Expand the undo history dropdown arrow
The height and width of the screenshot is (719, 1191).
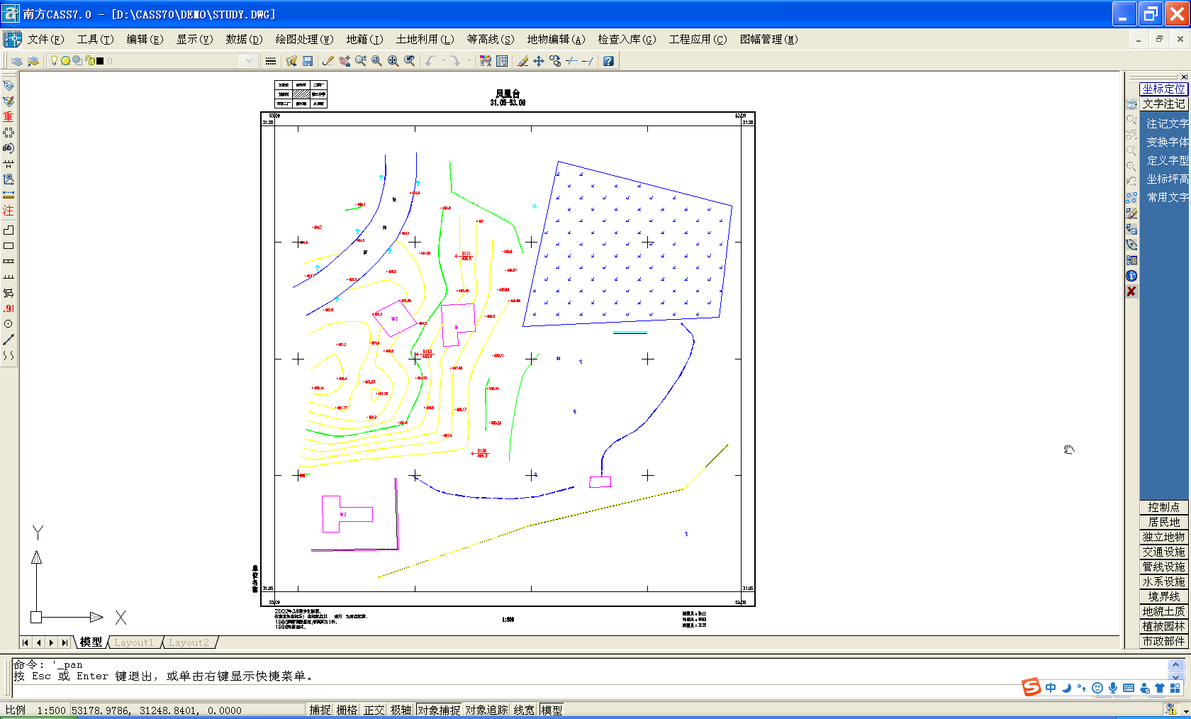pos(444,61)
